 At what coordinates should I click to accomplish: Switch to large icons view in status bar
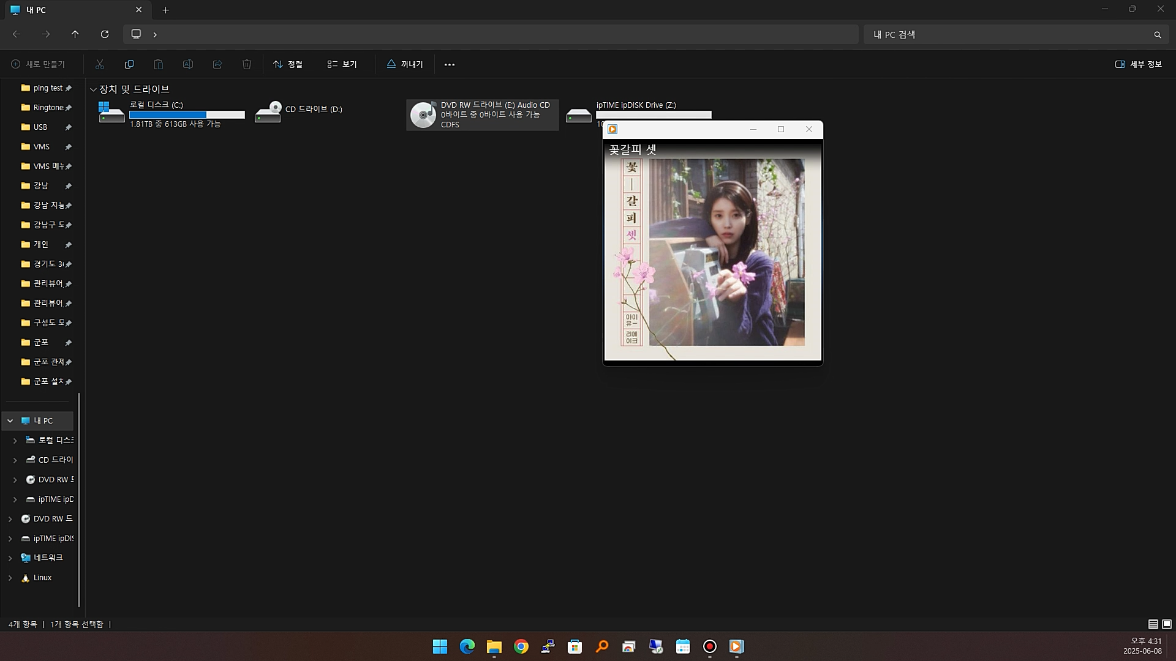point(1167,624)
